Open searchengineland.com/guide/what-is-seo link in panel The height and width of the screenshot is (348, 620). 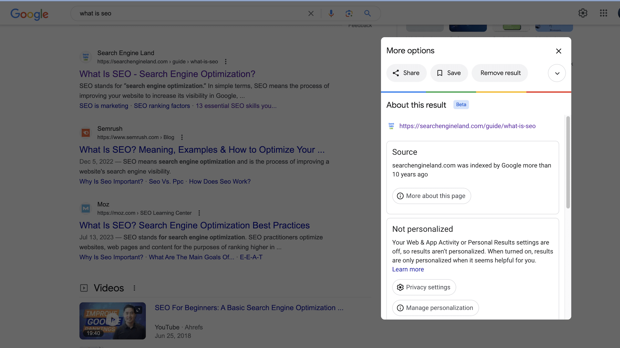tap(467, 126)
